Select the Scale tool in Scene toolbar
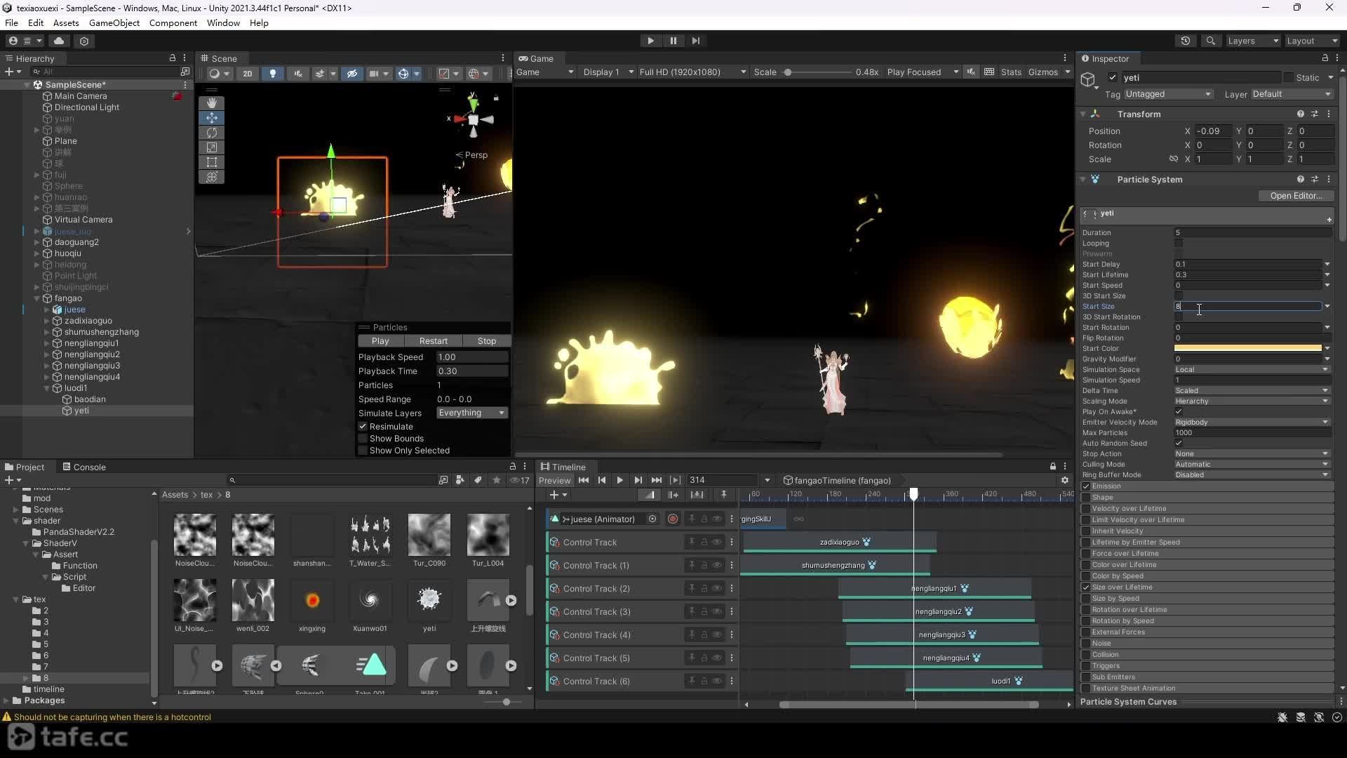This screenshot has width=1347, height=758. [x=211, y=147]
